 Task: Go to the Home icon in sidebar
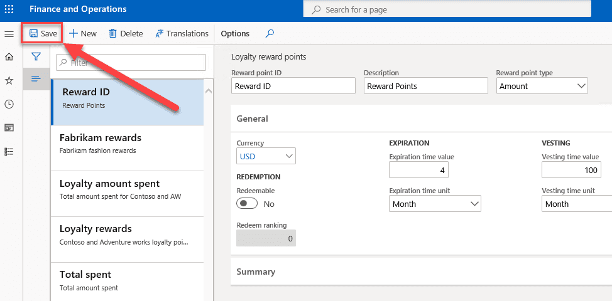point(9,57)
